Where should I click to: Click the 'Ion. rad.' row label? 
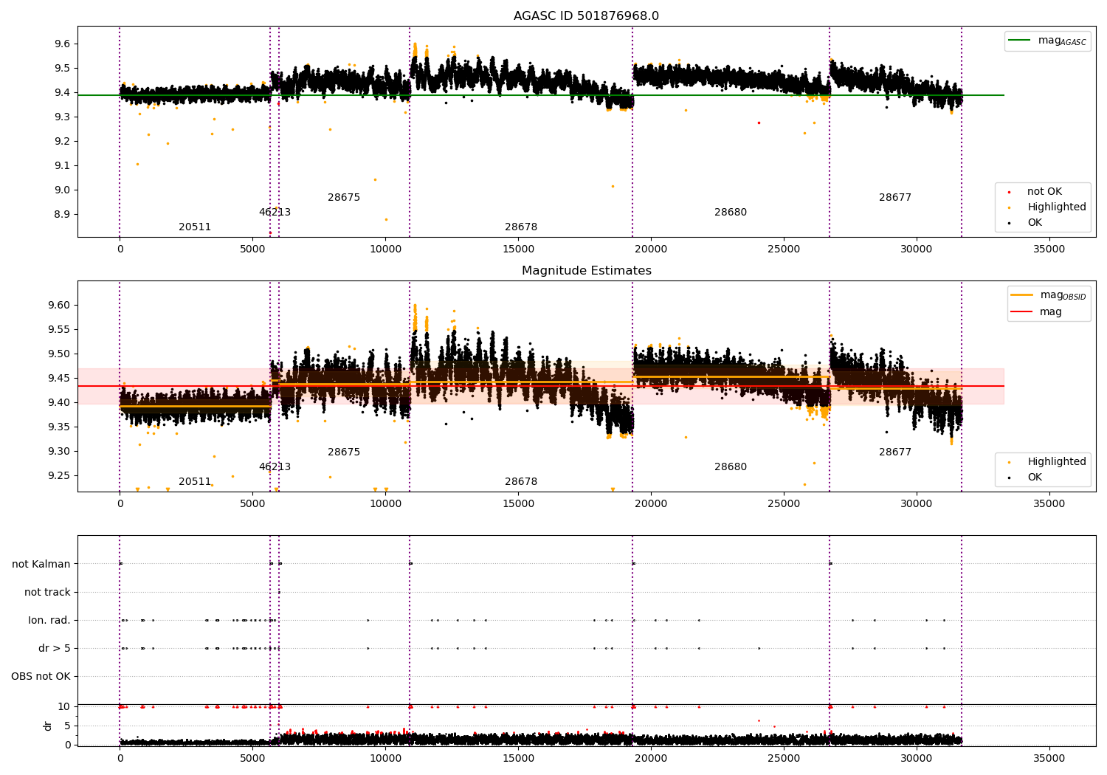tap(49, 621)
